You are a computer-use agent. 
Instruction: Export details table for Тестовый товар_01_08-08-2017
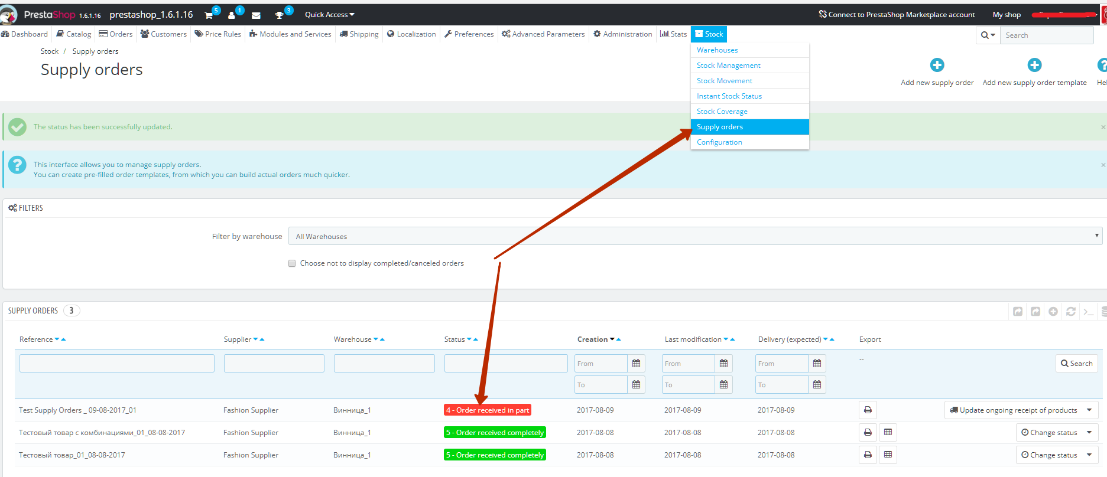click(x=888, y=455)
